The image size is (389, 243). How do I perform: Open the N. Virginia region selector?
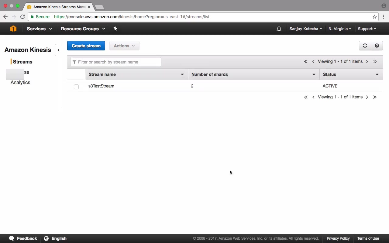coord(340,29)
